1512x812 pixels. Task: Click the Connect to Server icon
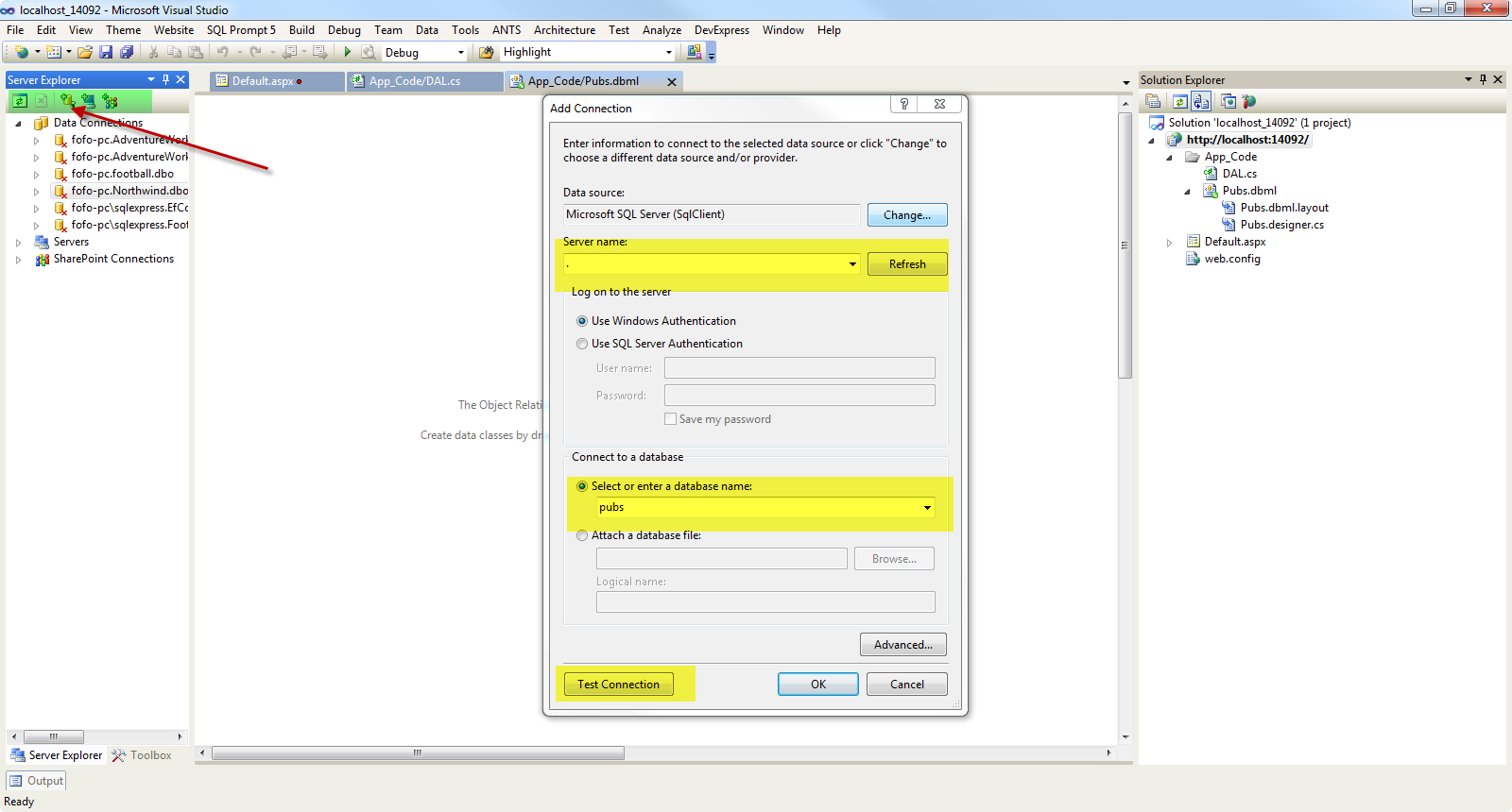click(x=88, y=100)
